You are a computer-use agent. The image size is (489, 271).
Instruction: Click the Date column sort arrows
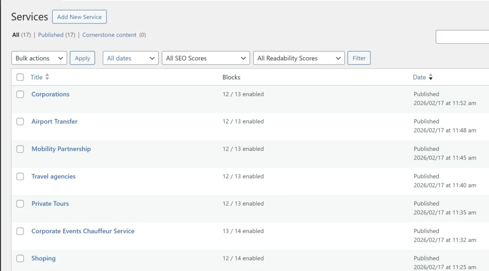point(431,77)
